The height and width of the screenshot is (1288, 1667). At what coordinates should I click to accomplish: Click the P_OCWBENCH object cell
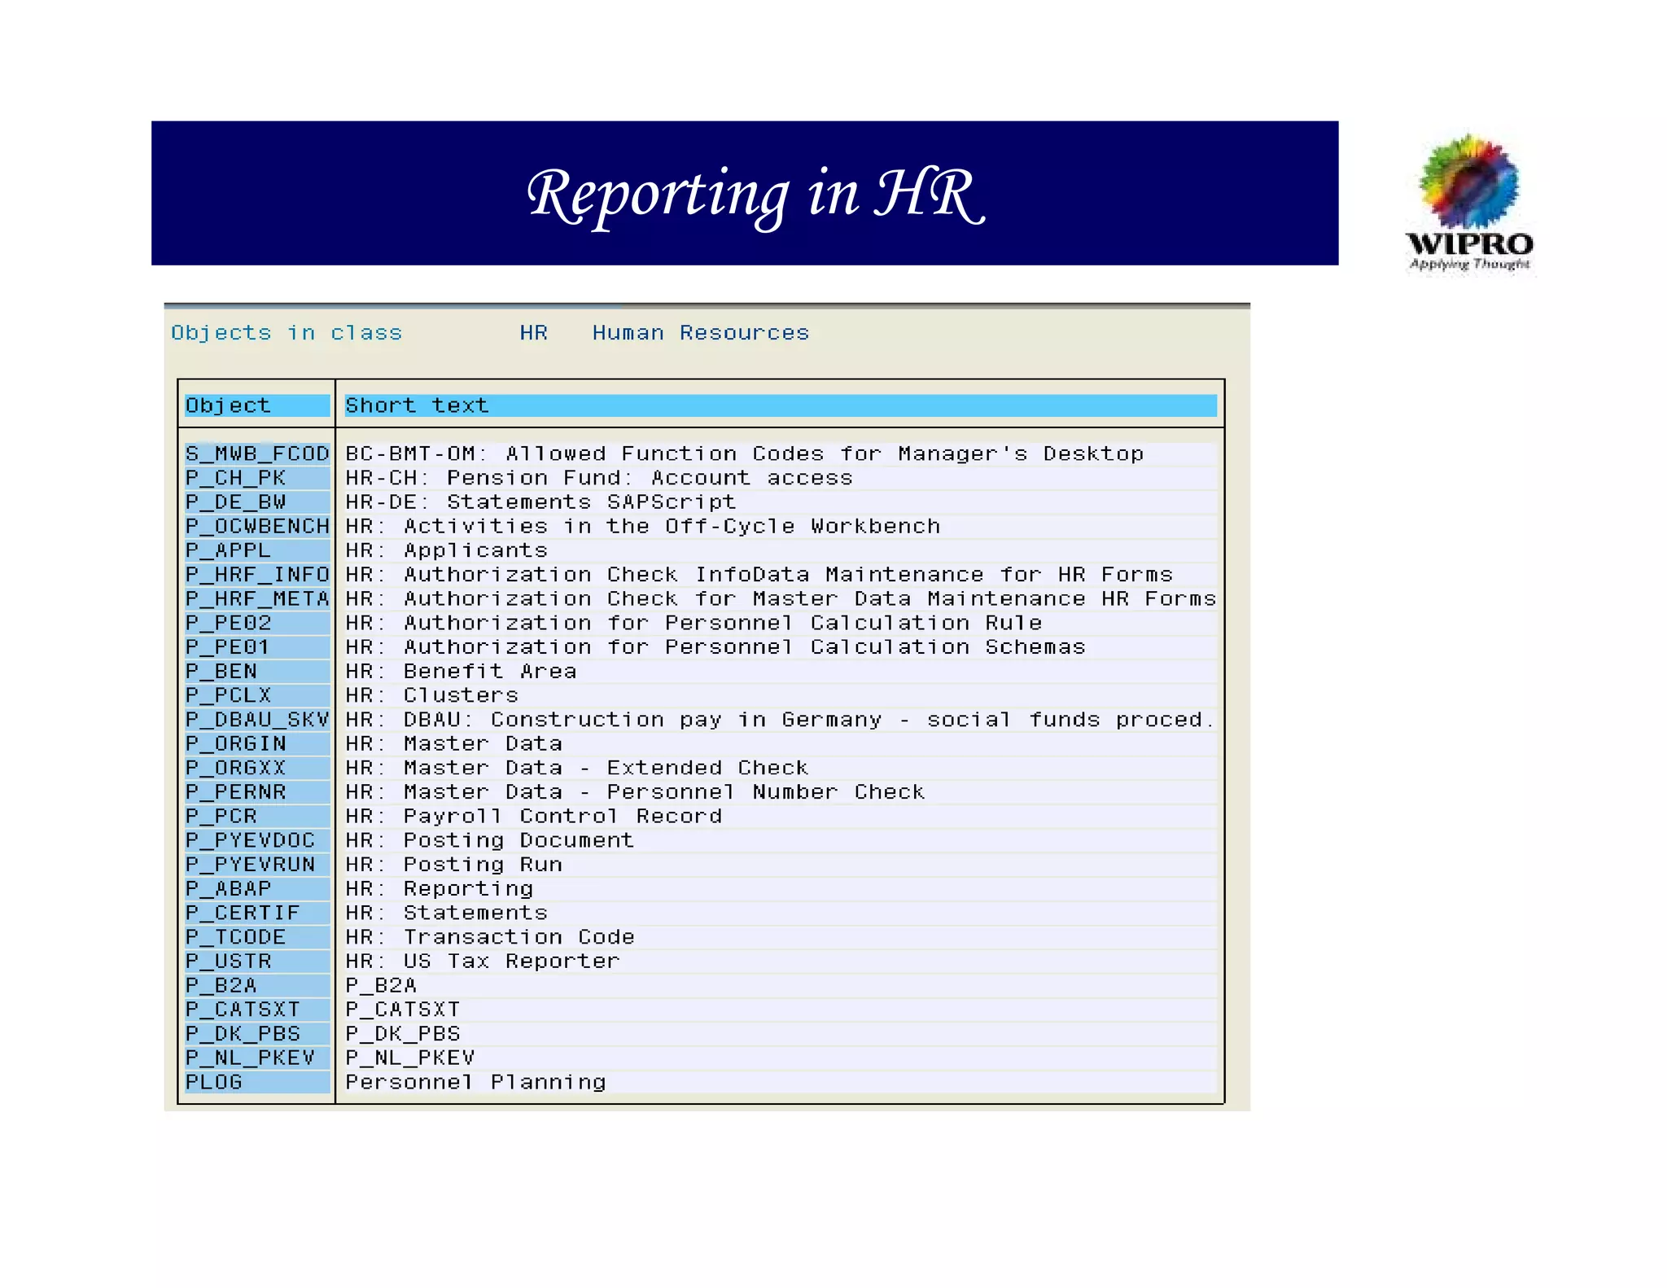256,526
